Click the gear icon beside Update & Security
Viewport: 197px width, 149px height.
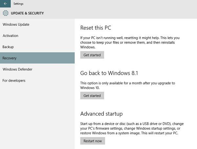5,13
